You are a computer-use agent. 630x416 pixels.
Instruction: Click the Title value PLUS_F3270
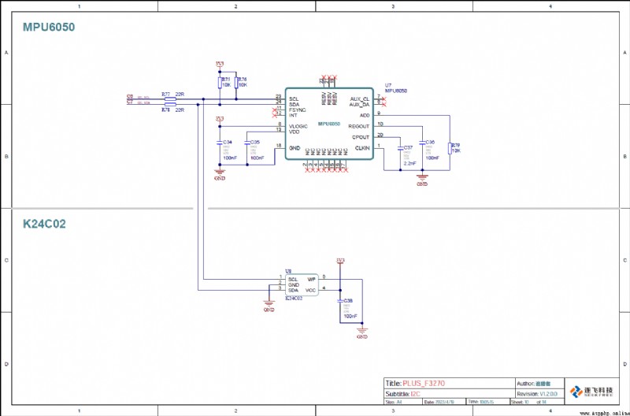coord(424,384)
